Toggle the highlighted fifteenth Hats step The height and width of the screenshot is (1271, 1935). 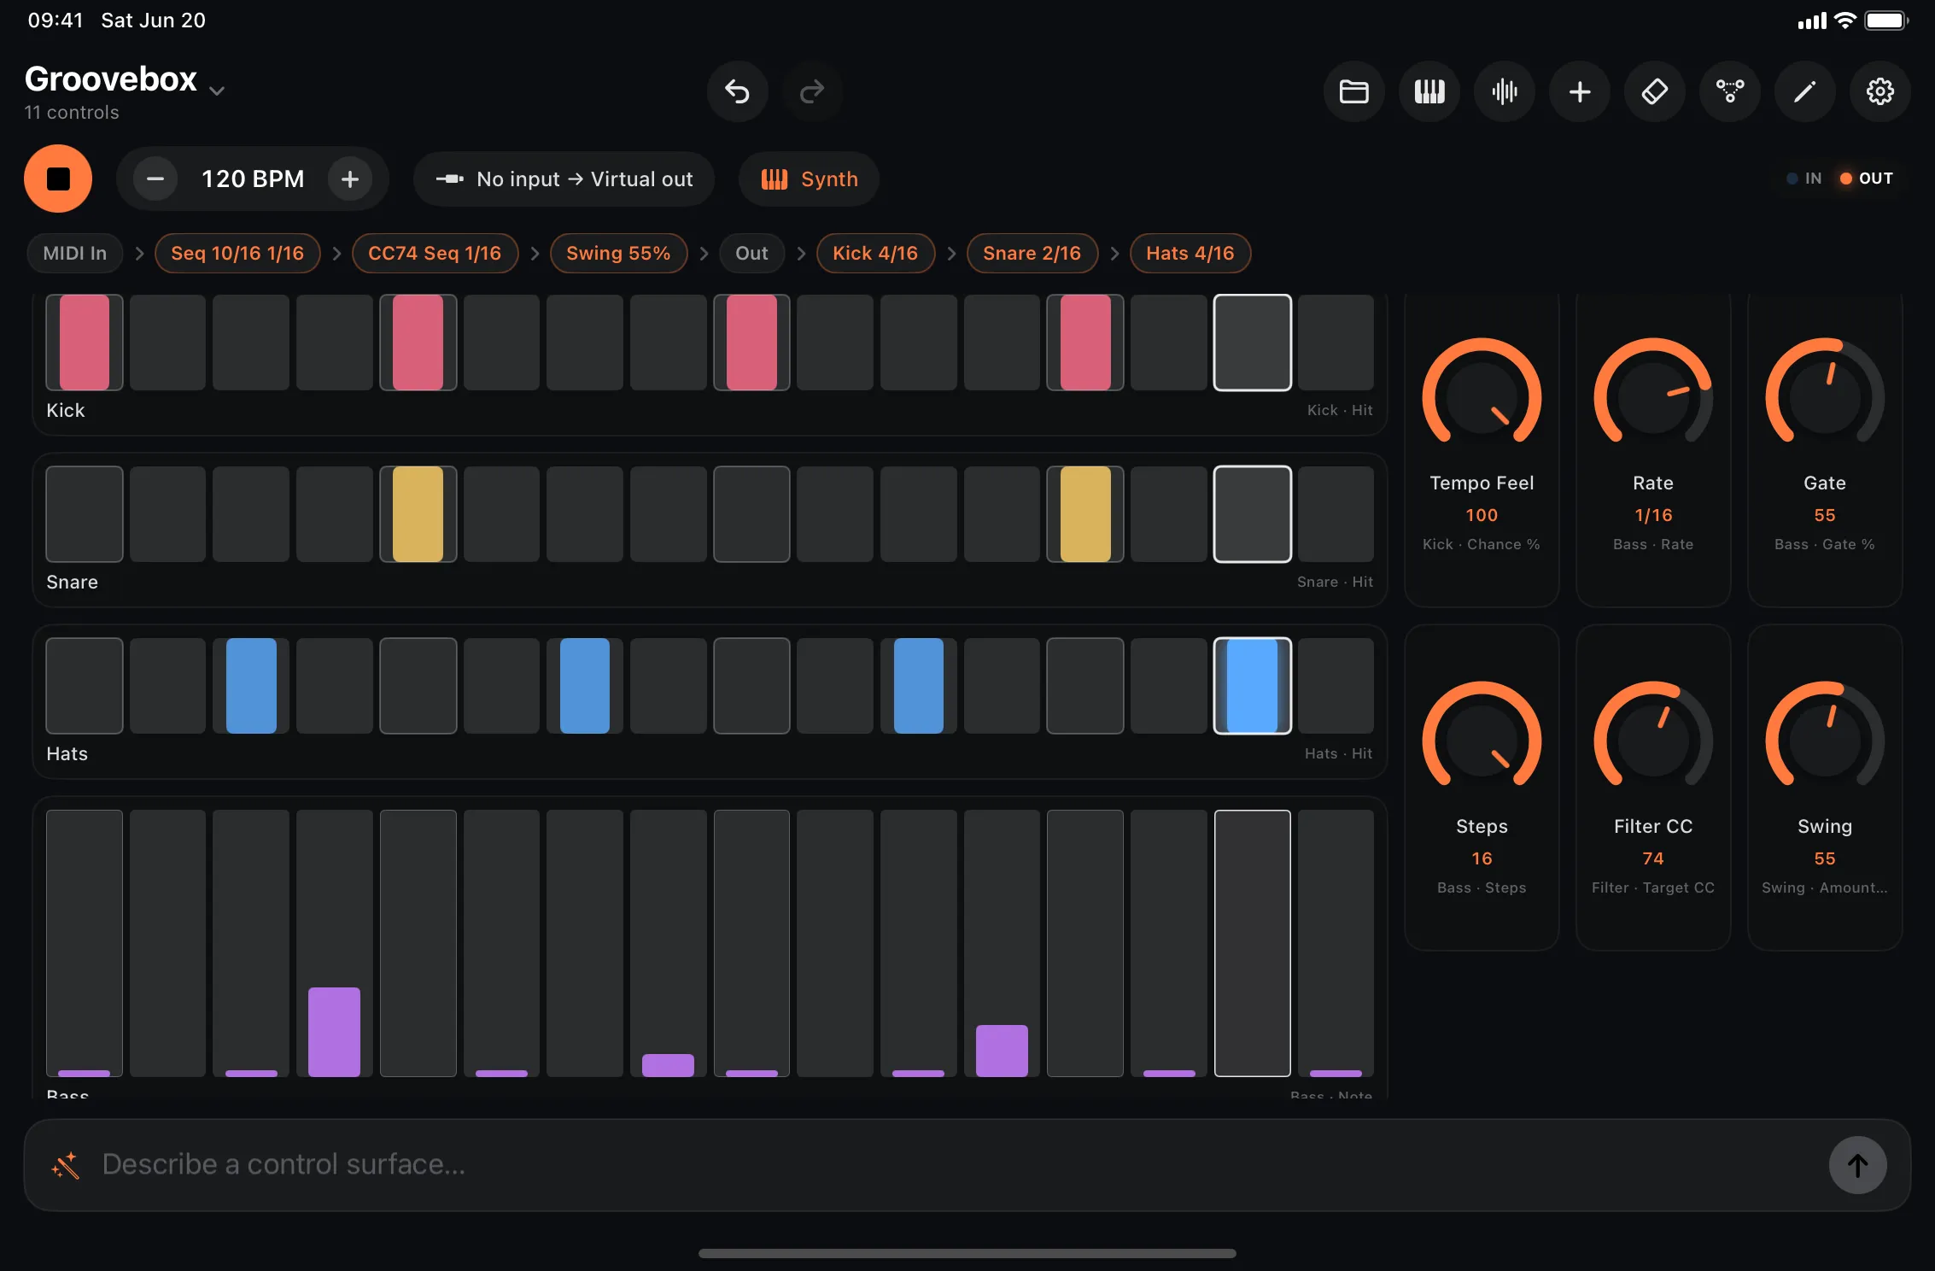1253,686
